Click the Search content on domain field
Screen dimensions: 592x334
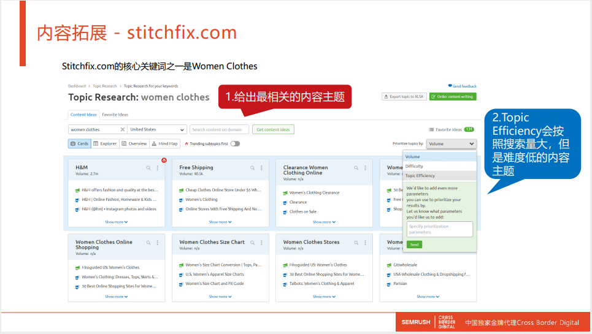tap(219, 130)
